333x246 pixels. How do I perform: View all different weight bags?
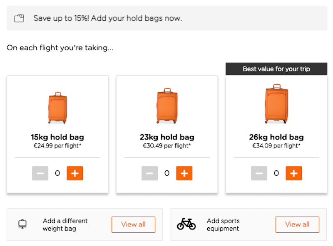[x=133, y=224]
